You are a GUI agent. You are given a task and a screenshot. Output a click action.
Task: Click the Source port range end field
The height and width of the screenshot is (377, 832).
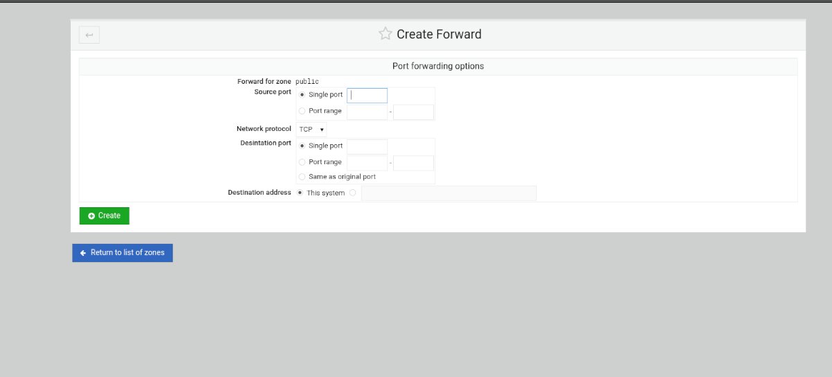[413, 112]
